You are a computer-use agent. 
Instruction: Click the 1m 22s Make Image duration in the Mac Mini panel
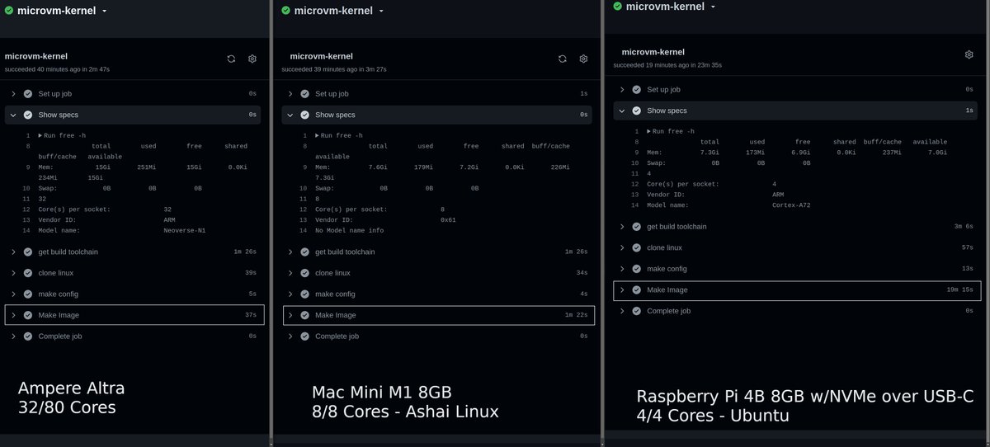[x=576, y=315]
